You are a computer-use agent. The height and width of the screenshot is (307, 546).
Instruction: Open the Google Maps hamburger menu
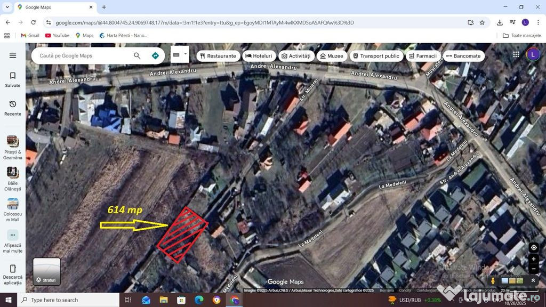[13, 55]
